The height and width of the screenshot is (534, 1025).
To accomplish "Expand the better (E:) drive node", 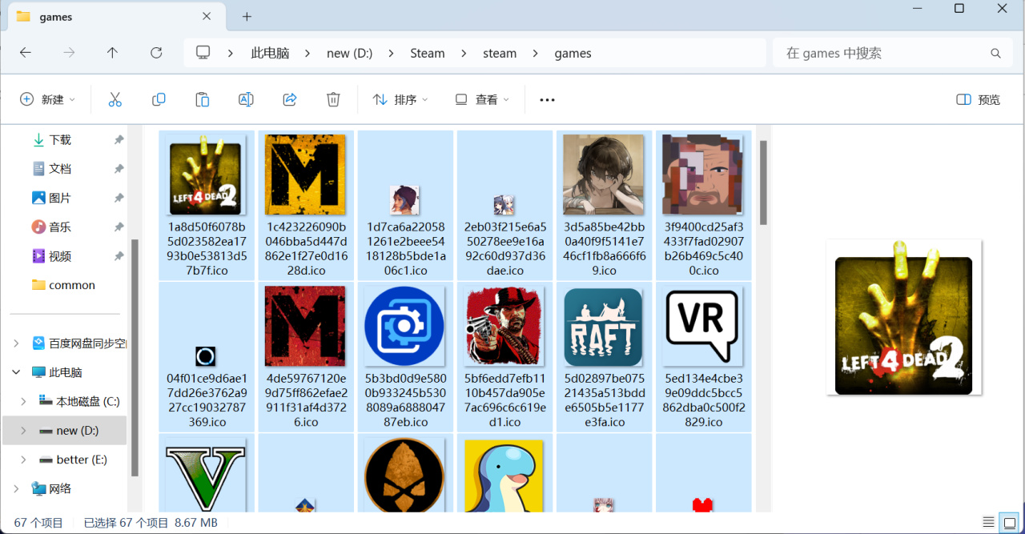I will (23, 460).
